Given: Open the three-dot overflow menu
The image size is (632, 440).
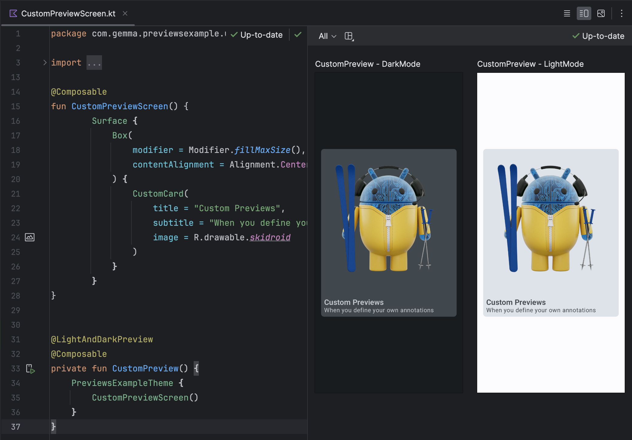Looking at the screenshot, I should coord(622,13).
